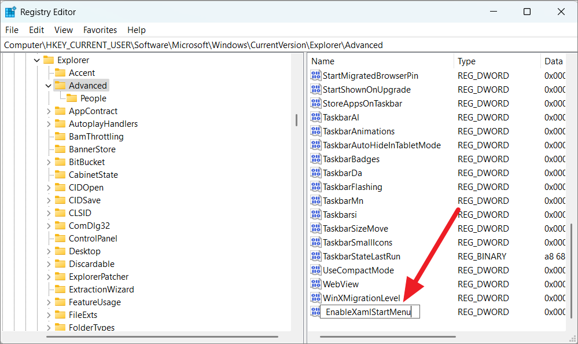Click the TaskbarBadges value icon

(x=315, y=159)
